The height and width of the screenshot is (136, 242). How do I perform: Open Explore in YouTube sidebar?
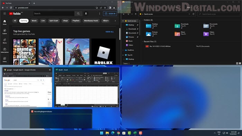[4, 31]
